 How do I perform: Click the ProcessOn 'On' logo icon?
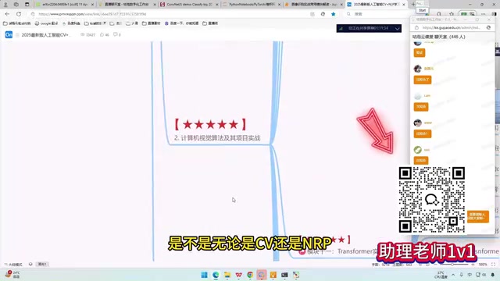pos(9,34)
